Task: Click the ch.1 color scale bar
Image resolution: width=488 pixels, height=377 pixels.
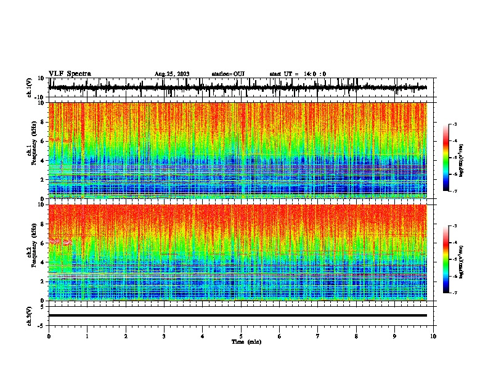Action: [446, 158]
